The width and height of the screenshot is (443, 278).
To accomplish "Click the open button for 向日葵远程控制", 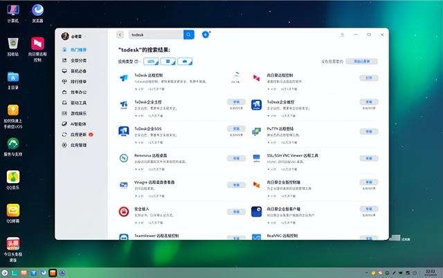I will pos(369,78).
